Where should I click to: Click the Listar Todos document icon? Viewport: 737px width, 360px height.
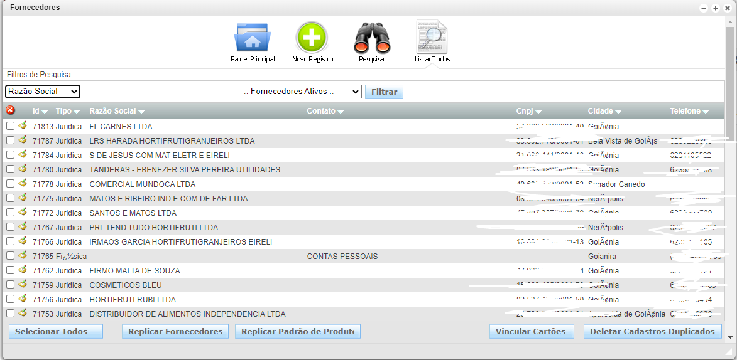432,38
